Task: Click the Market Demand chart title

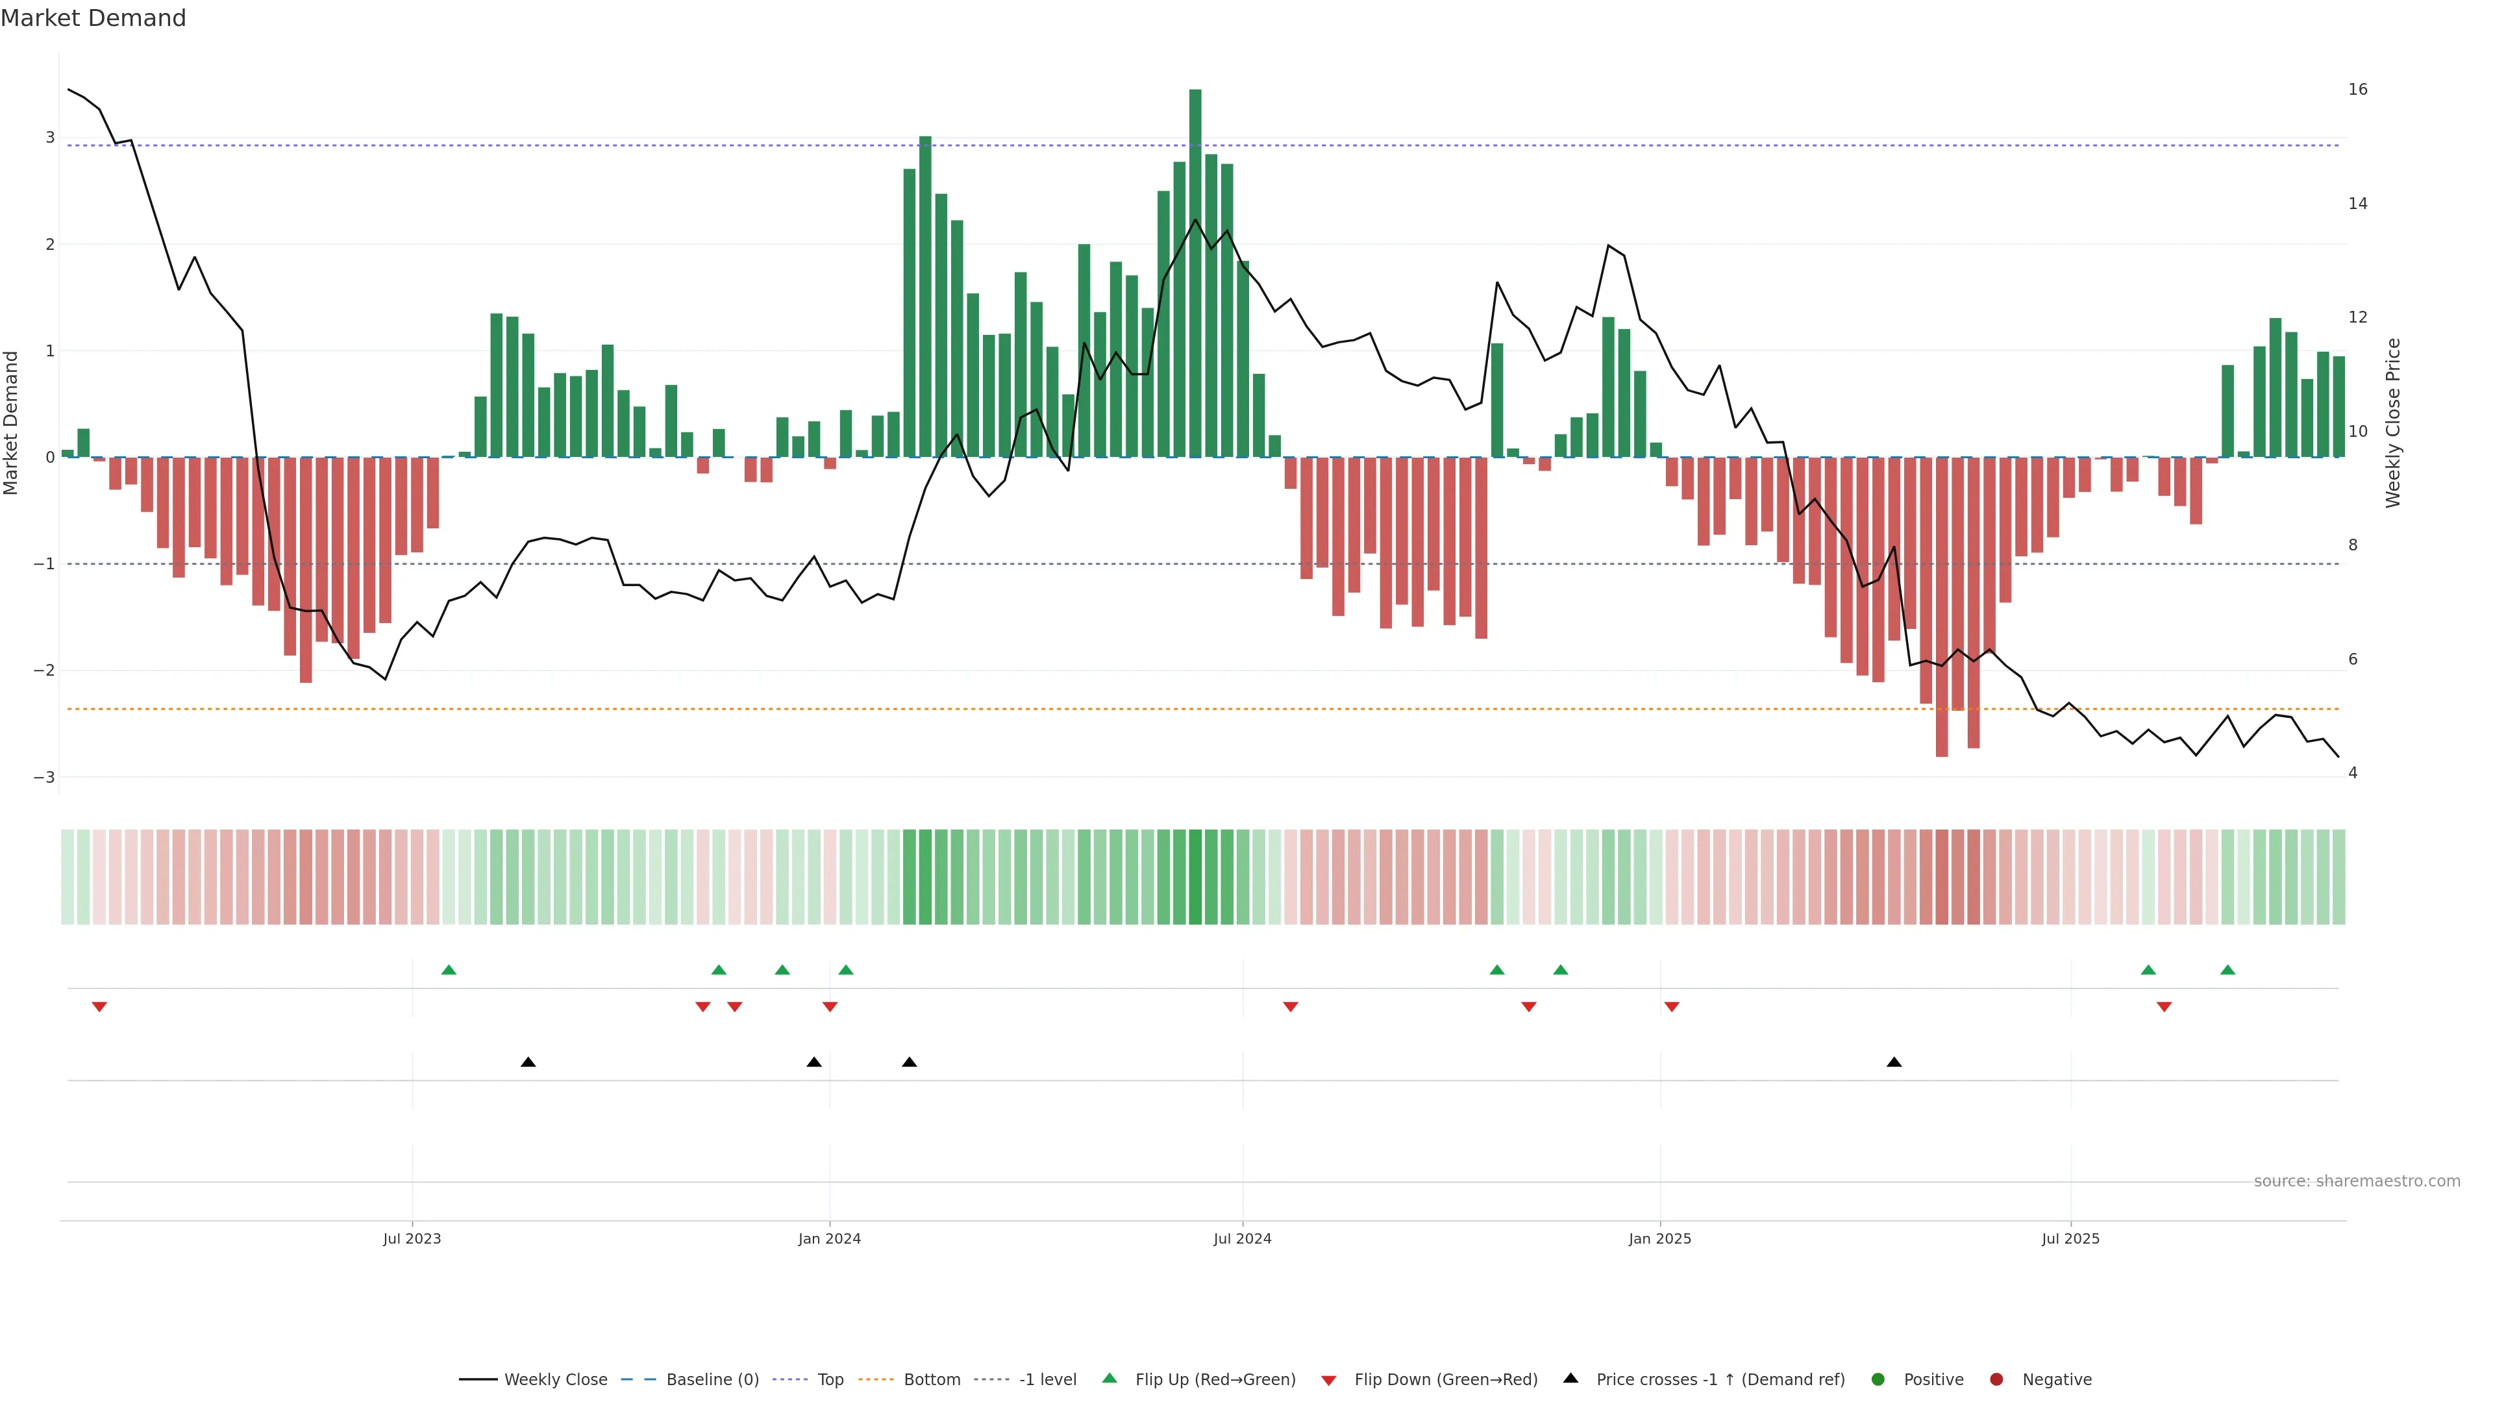Action: [x=93, y=18]
